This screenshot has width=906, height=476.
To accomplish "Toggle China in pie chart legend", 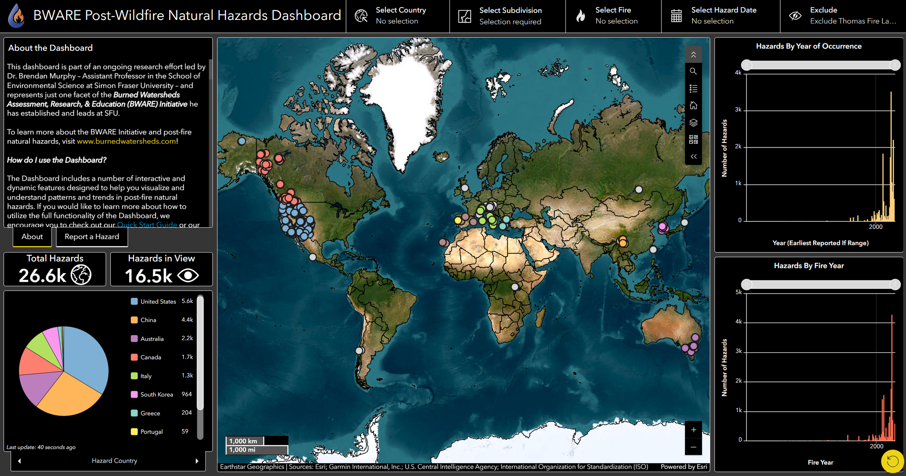I will pos(148,320).
